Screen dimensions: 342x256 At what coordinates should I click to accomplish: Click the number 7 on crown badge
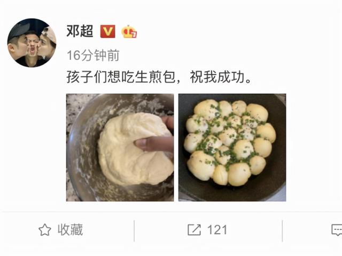[x=134, y=35]
